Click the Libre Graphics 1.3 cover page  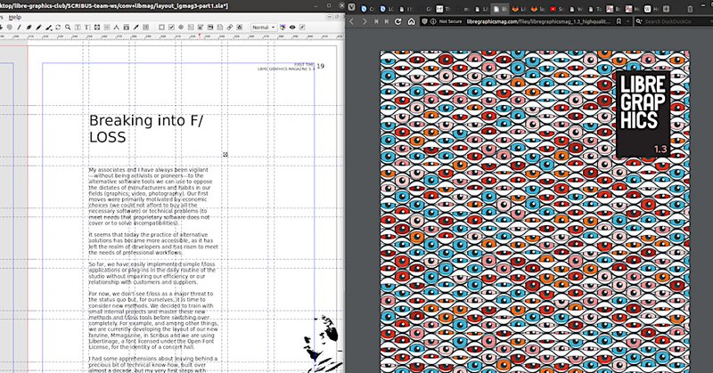tap(534, 211)
